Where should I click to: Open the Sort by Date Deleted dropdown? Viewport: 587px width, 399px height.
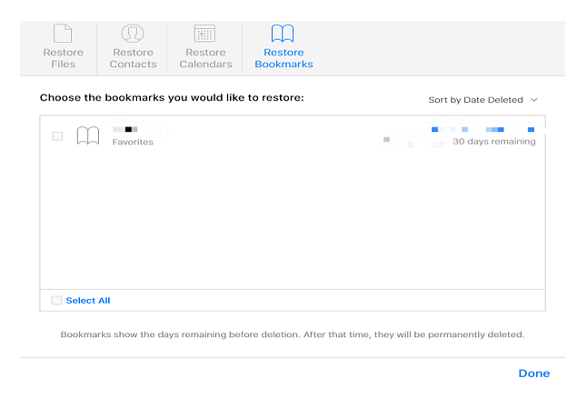tap(477, 100)
